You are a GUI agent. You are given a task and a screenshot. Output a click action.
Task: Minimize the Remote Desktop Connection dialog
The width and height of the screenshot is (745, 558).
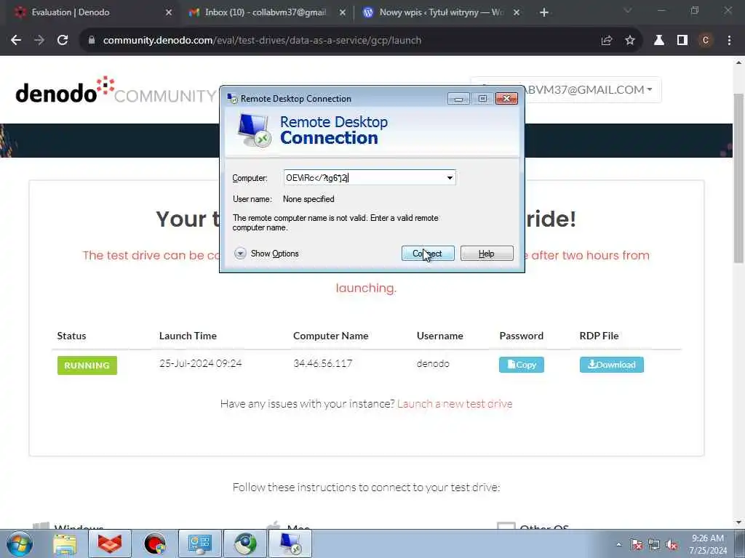pyautogui.click(x=458, y=99)
